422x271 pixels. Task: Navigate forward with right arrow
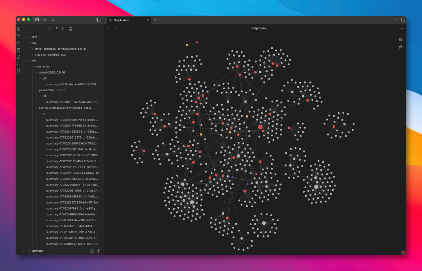tap(115, 28)
